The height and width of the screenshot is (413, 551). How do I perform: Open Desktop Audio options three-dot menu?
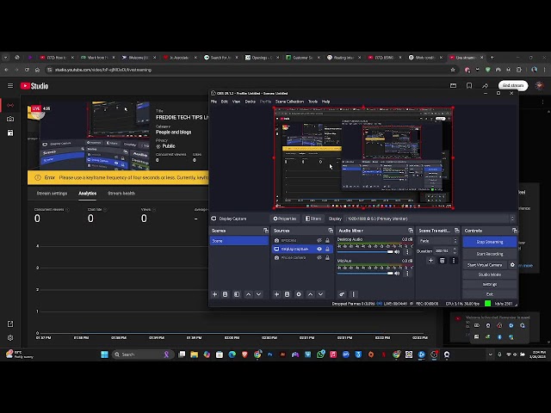[x=407, y=252]
